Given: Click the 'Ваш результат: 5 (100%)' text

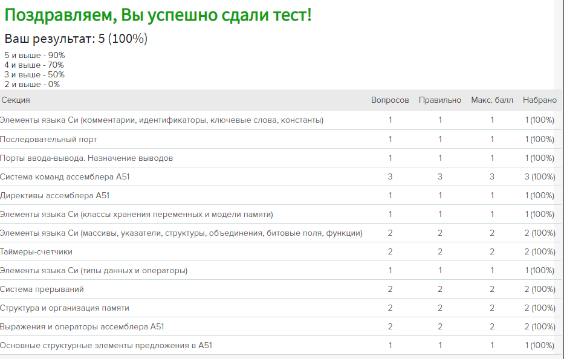Looking at the screenshot, I should click(76, 39).
